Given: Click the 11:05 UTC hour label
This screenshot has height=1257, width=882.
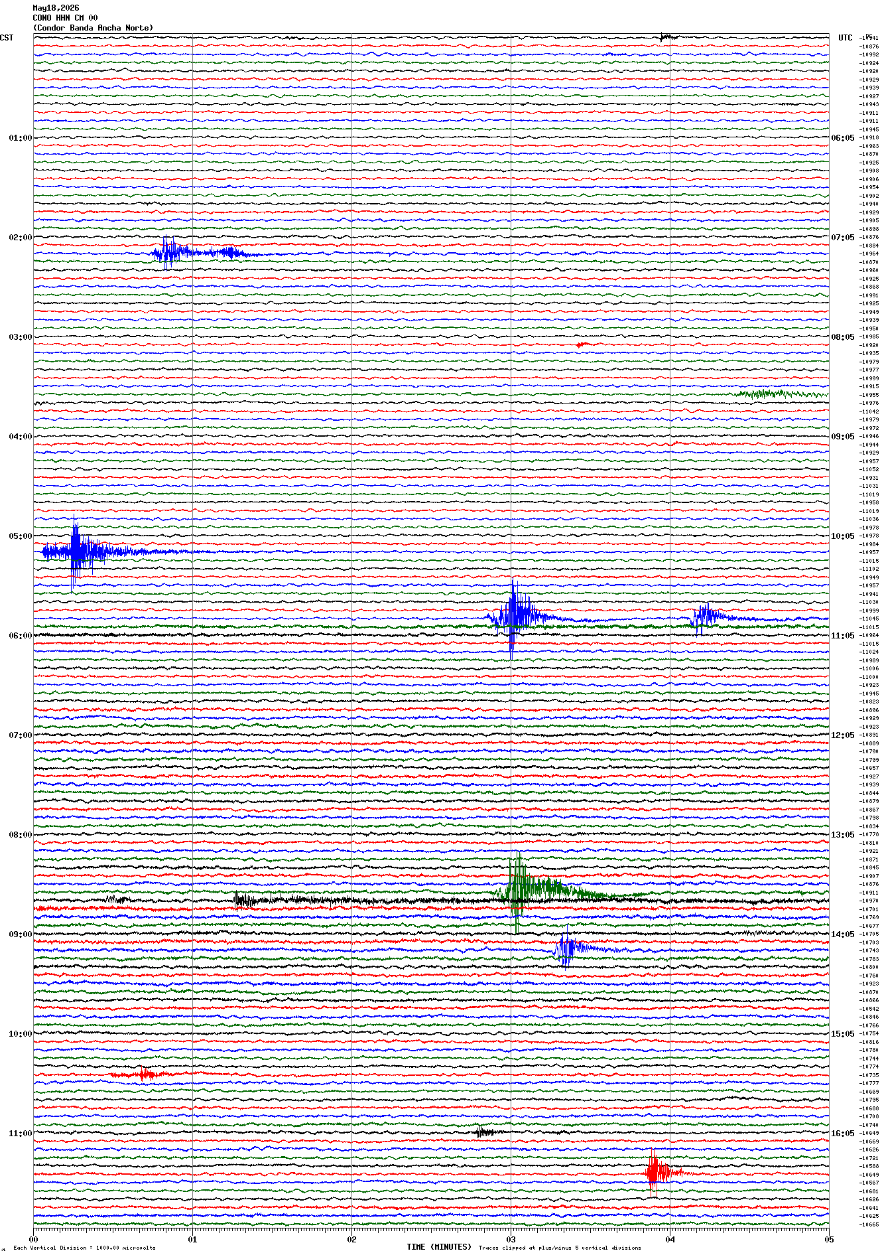Looking at the screenshot, I should (x=843, y=636).
